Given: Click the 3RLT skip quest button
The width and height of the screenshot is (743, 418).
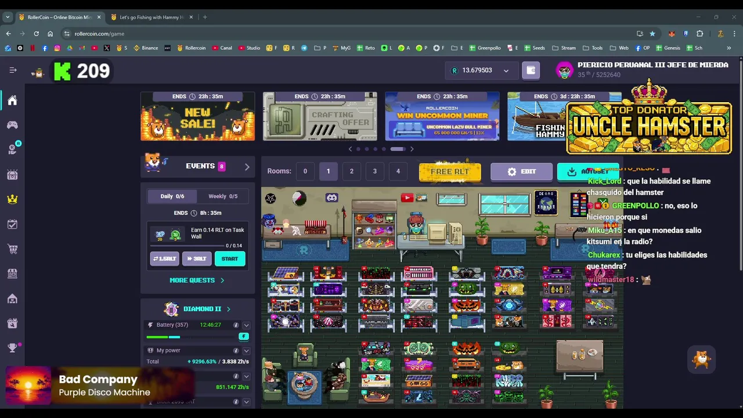Looking at the screenshot, I should [197, 259].
